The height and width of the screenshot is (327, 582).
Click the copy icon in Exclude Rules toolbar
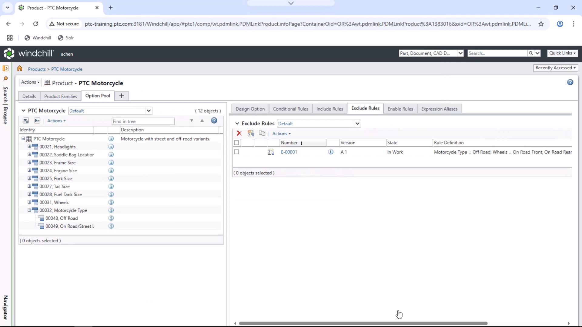262,133
